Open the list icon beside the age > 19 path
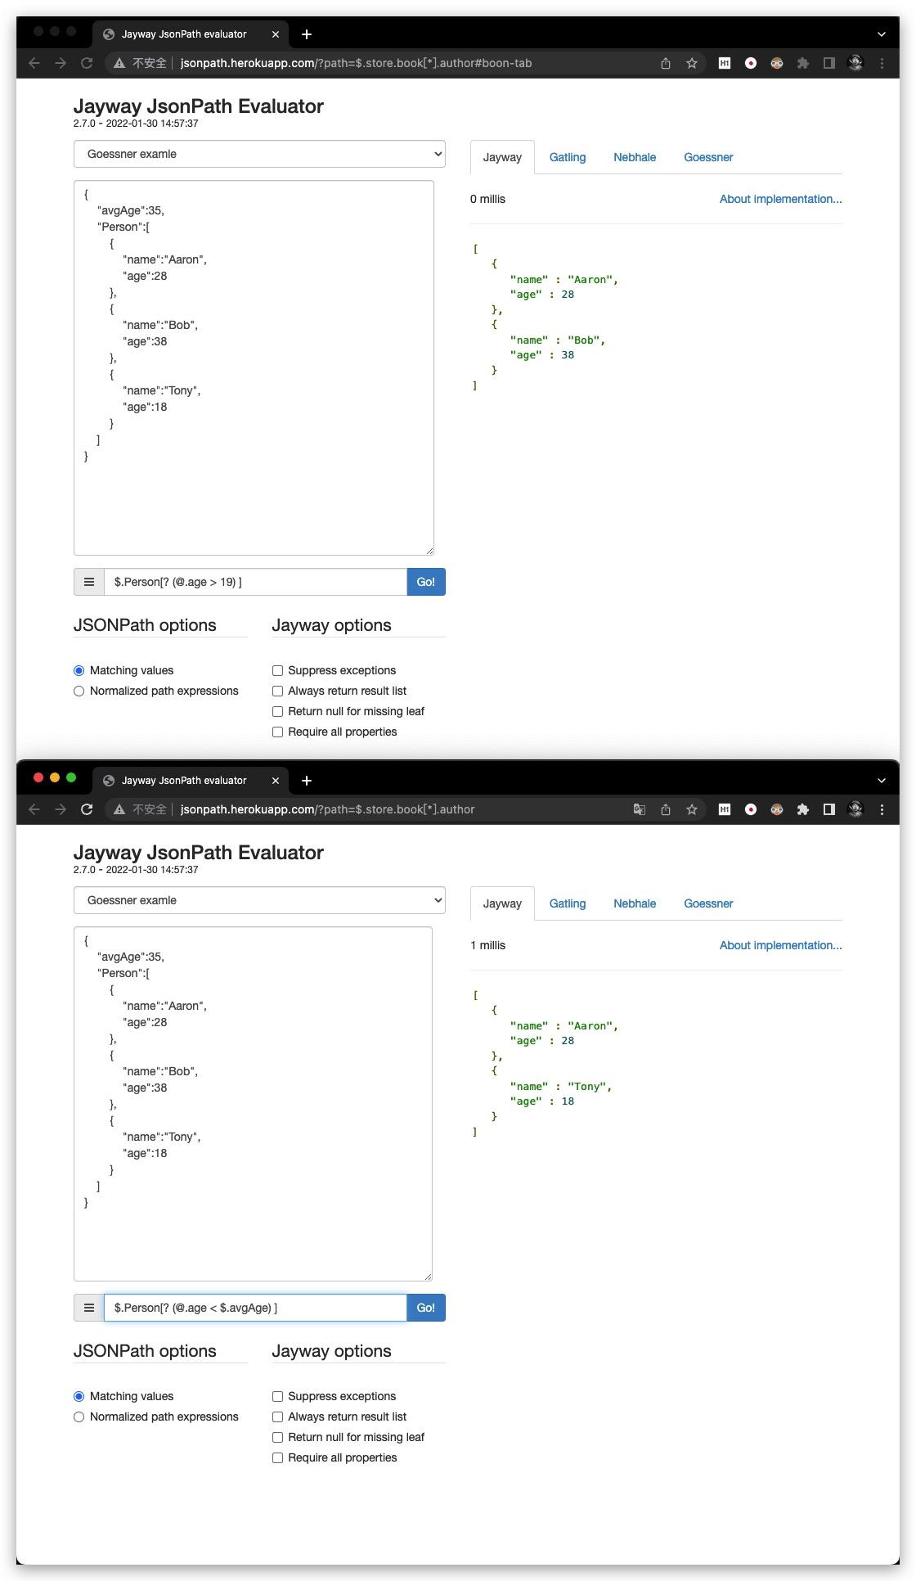916x1581 pixels. 89,582
